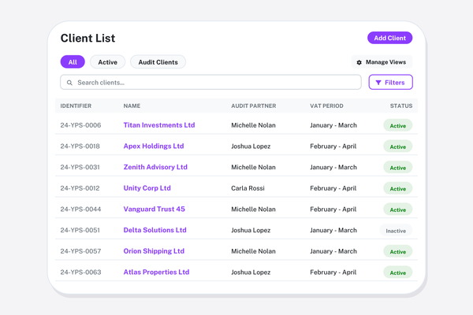Click Active badge in Unity Corp row
Screen dimensions: 473x315
point(397,188)
